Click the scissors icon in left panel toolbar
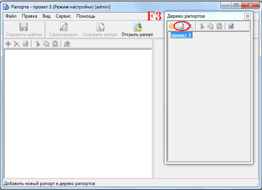 coord(38,44)
